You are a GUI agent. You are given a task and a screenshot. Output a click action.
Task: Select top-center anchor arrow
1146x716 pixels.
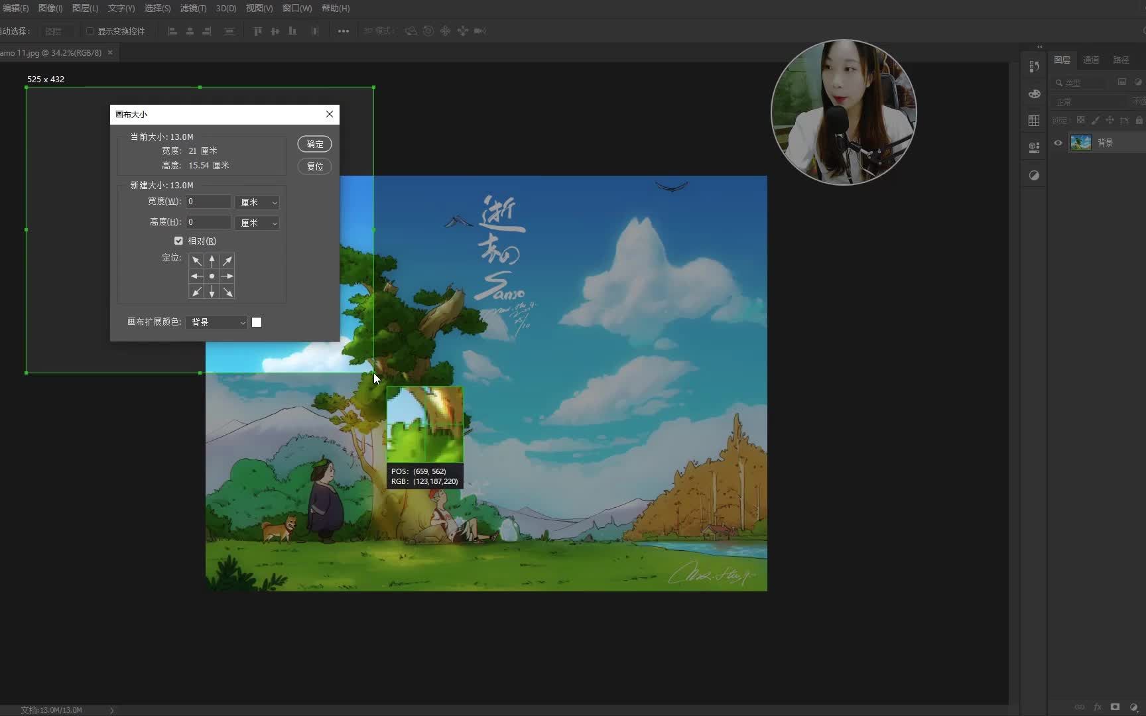click(212, 261)
